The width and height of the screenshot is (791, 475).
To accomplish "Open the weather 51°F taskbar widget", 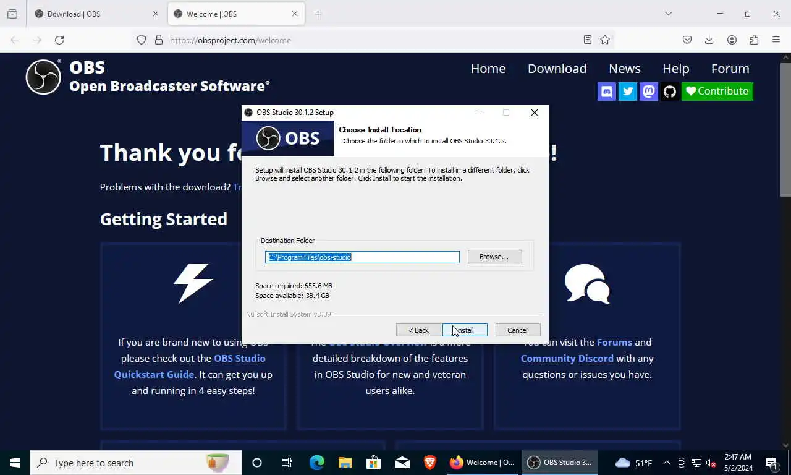I will [x=634, y=463].
